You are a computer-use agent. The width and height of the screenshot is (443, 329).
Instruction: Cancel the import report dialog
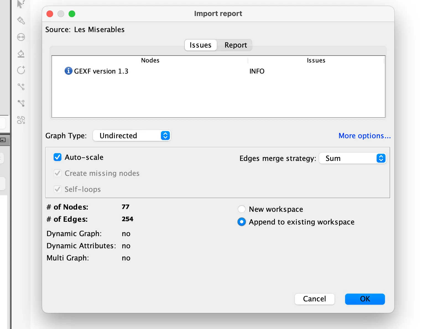tap(314, 299)
